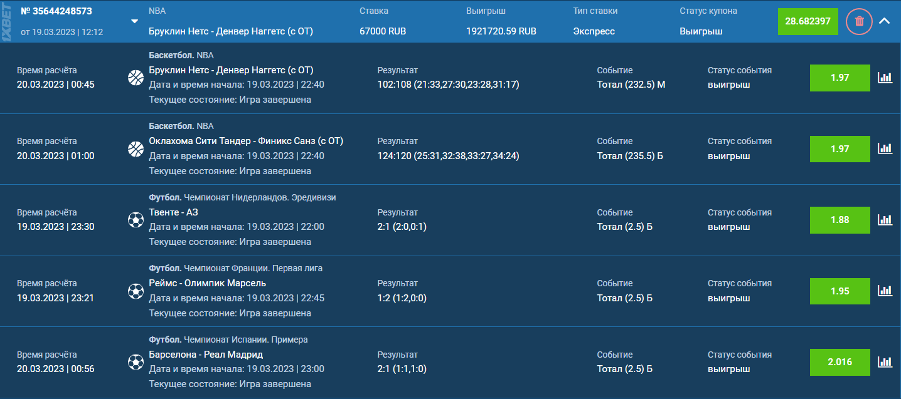
Task: Click winnings amount 1921720.59 RUB
Action: coord(501,31)
